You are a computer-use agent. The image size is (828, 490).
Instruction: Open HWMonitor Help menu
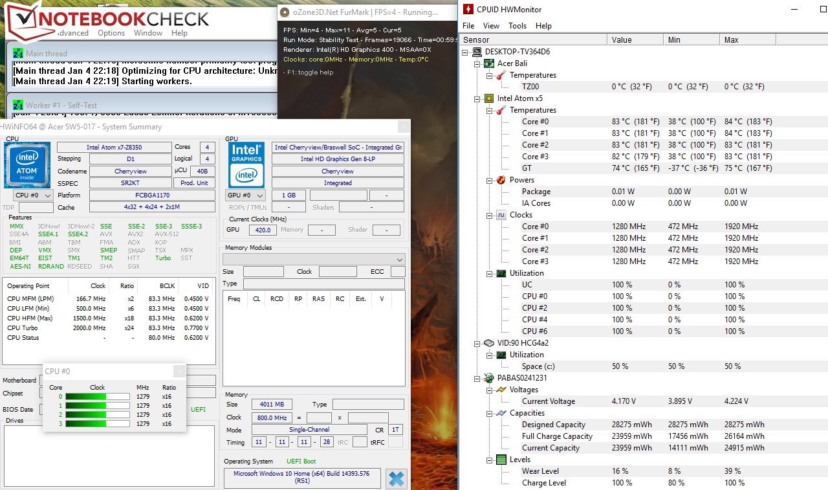(543, 26)
